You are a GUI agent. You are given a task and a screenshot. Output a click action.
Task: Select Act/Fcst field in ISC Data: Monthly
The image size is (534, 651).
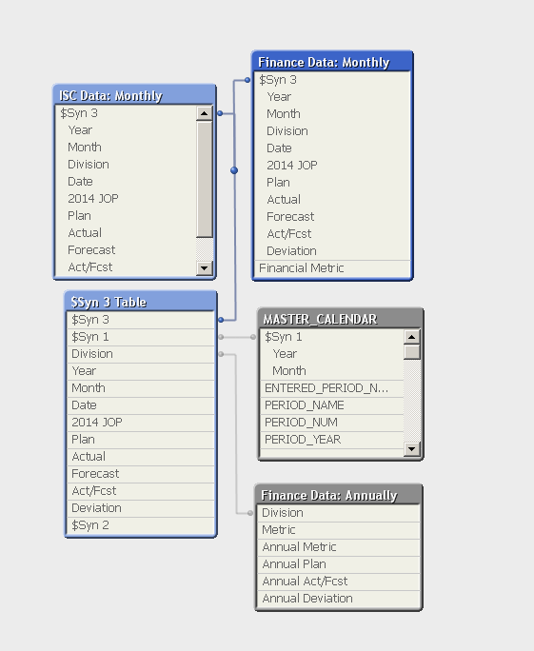pos(126,266)
